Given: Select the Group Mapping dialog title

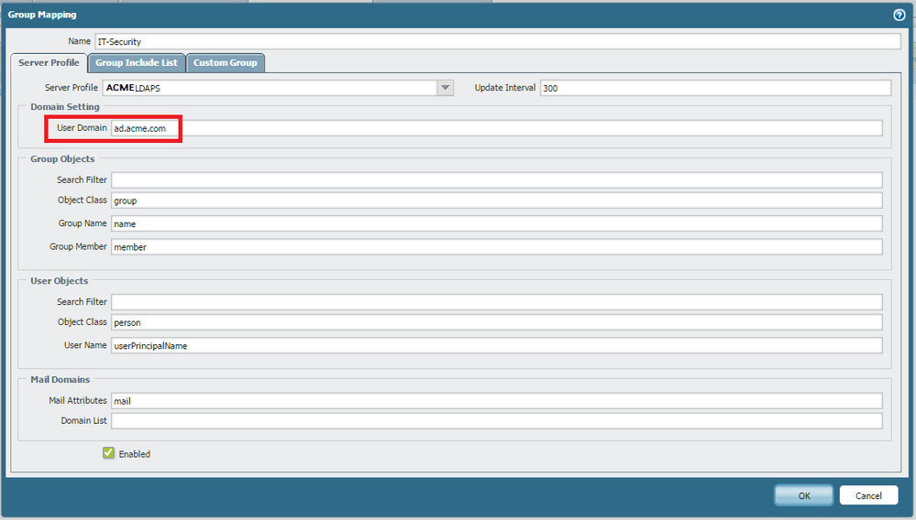Looking at the screenshot, I should coord(42,15).
